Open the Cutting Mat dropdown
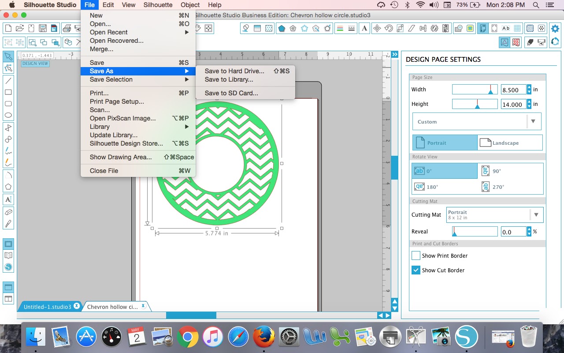Viewport: 564px width, 353px height. 494,215
